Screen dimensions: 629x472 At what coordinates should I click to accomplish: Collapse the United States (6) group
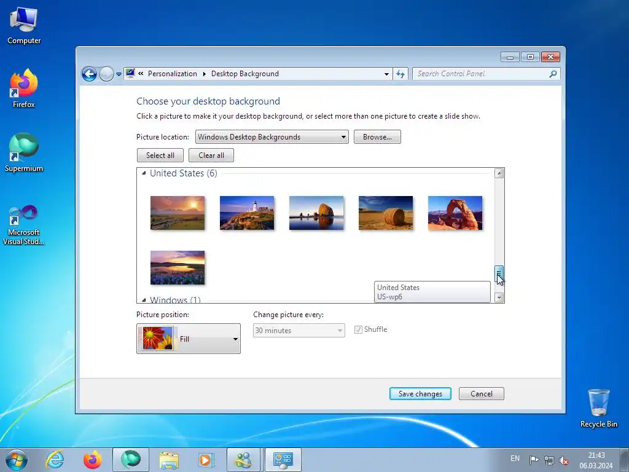click(144, 173)
